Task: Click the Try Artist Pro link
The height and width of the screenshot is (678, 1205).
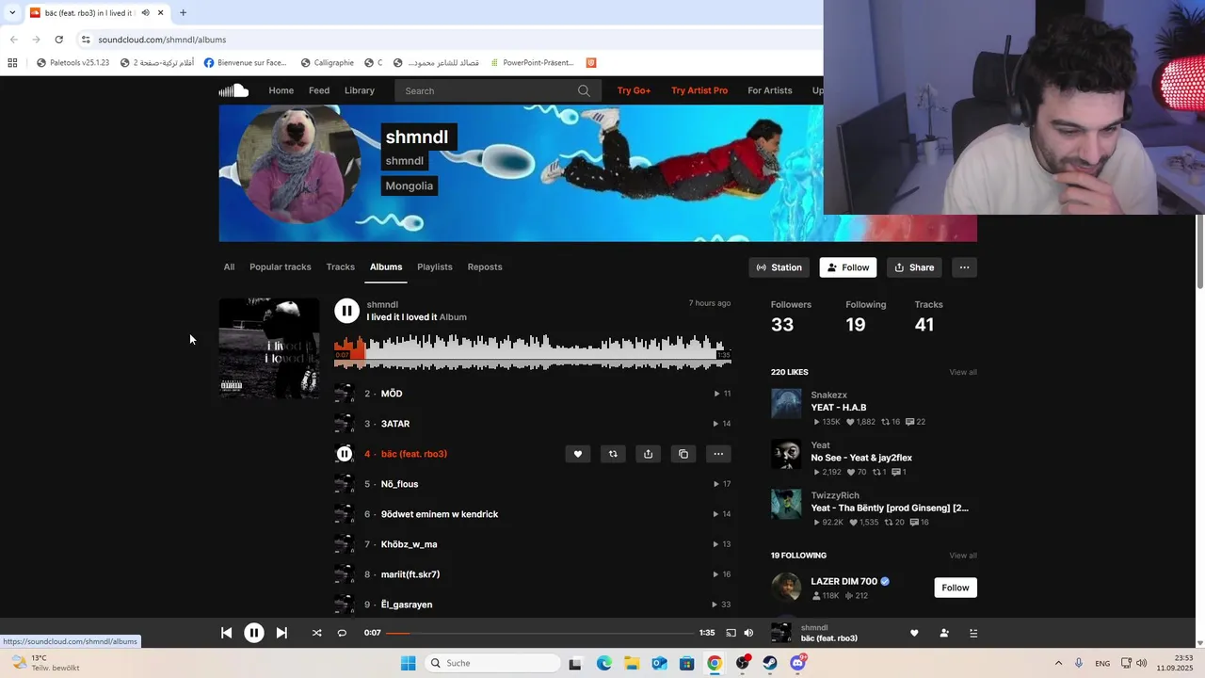Action: (699, 90)
